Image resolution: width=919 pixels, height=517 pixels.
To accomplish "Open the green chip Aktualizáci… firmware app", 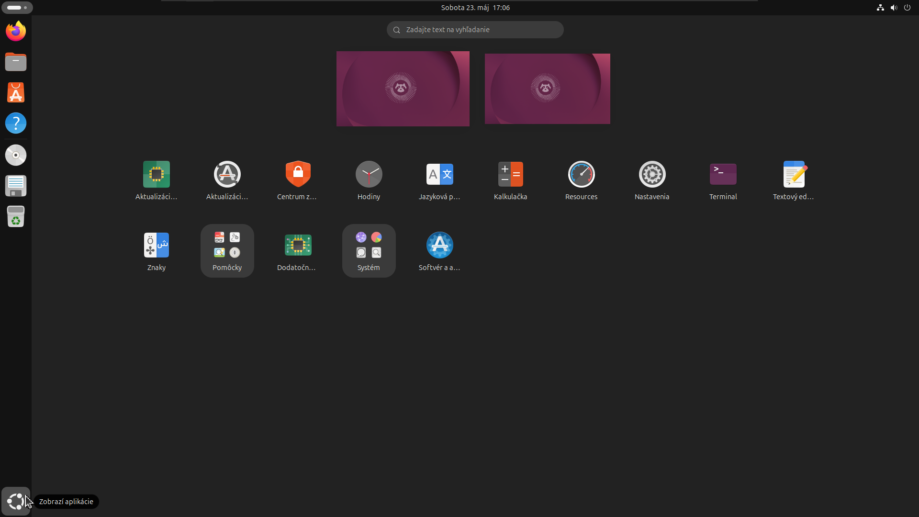I will (157, 180).
